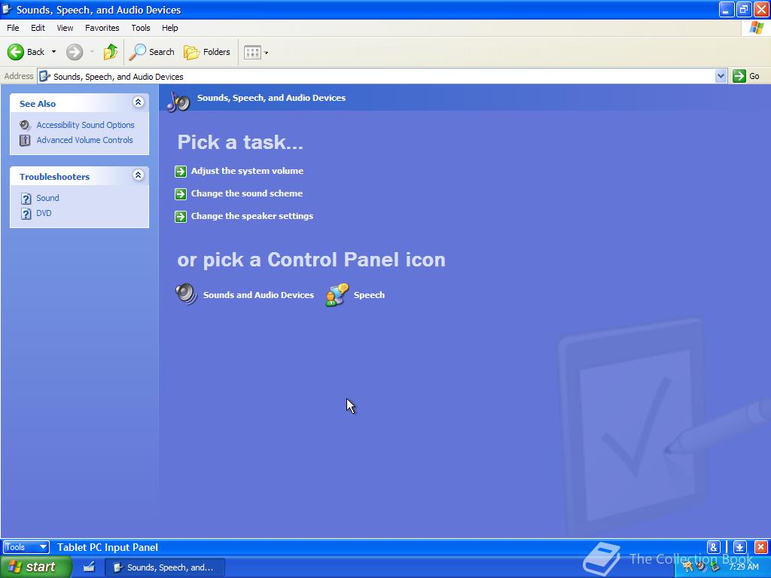Click the green Back arrow button
This screenshot has height=578, width=771.
(x=16, y=52)
